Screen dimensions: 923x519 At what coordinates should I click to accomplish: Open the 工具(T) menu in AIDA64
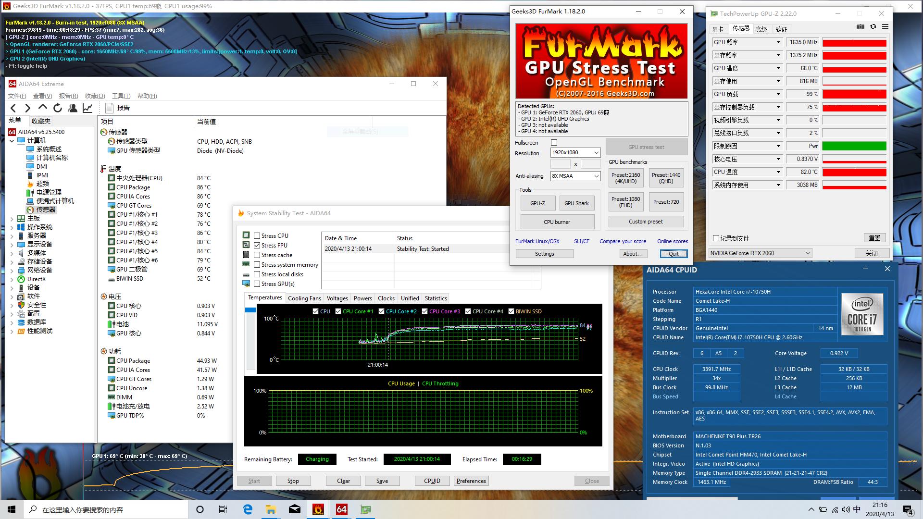pos(121,96)
